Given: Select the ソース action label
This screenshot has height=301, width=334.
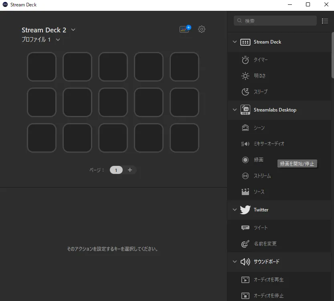Looking at the screenshot, I should (259, 192).
